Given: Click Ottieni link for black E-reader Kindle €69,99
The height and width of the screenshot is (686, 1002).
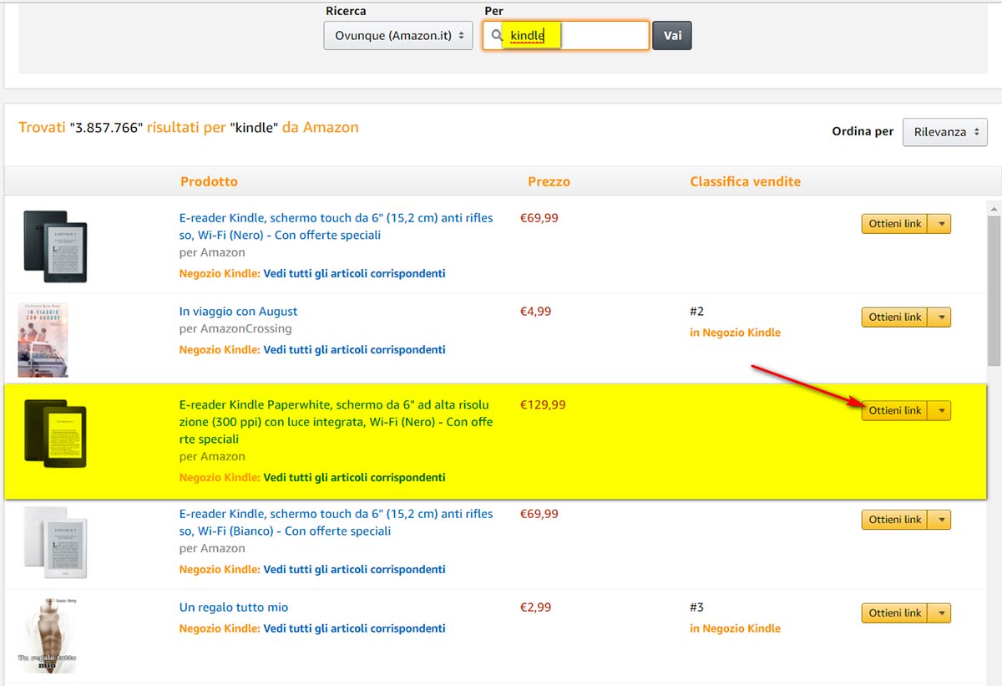Looking at the screenshot, I should [x=894, y=224].
